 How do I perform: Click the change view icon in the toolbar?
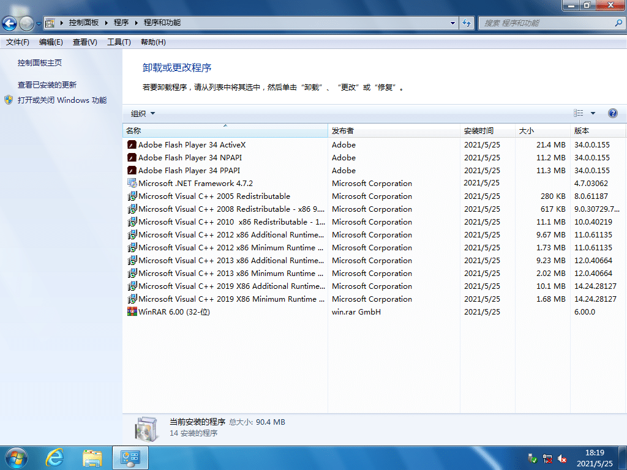577,113
